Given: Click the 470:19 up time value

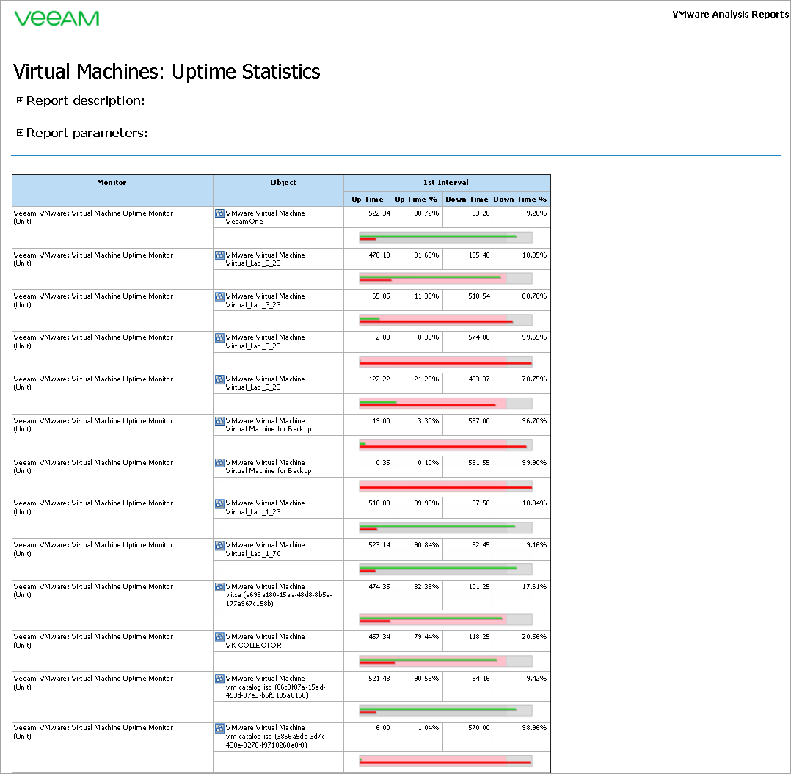Looking at the screenshot, I should (x=379, y=255).
